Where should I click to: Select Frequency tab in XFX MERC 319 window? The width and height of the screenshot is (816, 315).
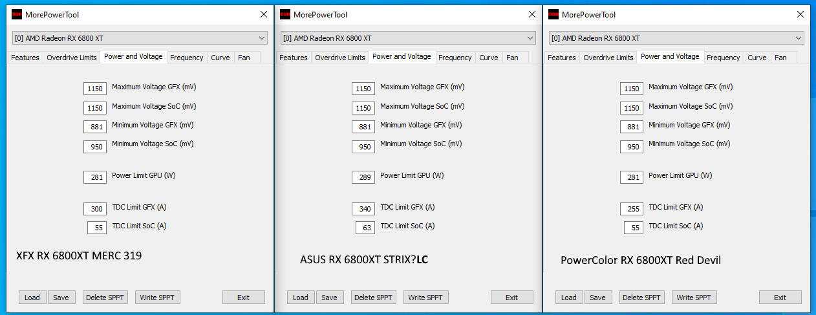point(187,58)
